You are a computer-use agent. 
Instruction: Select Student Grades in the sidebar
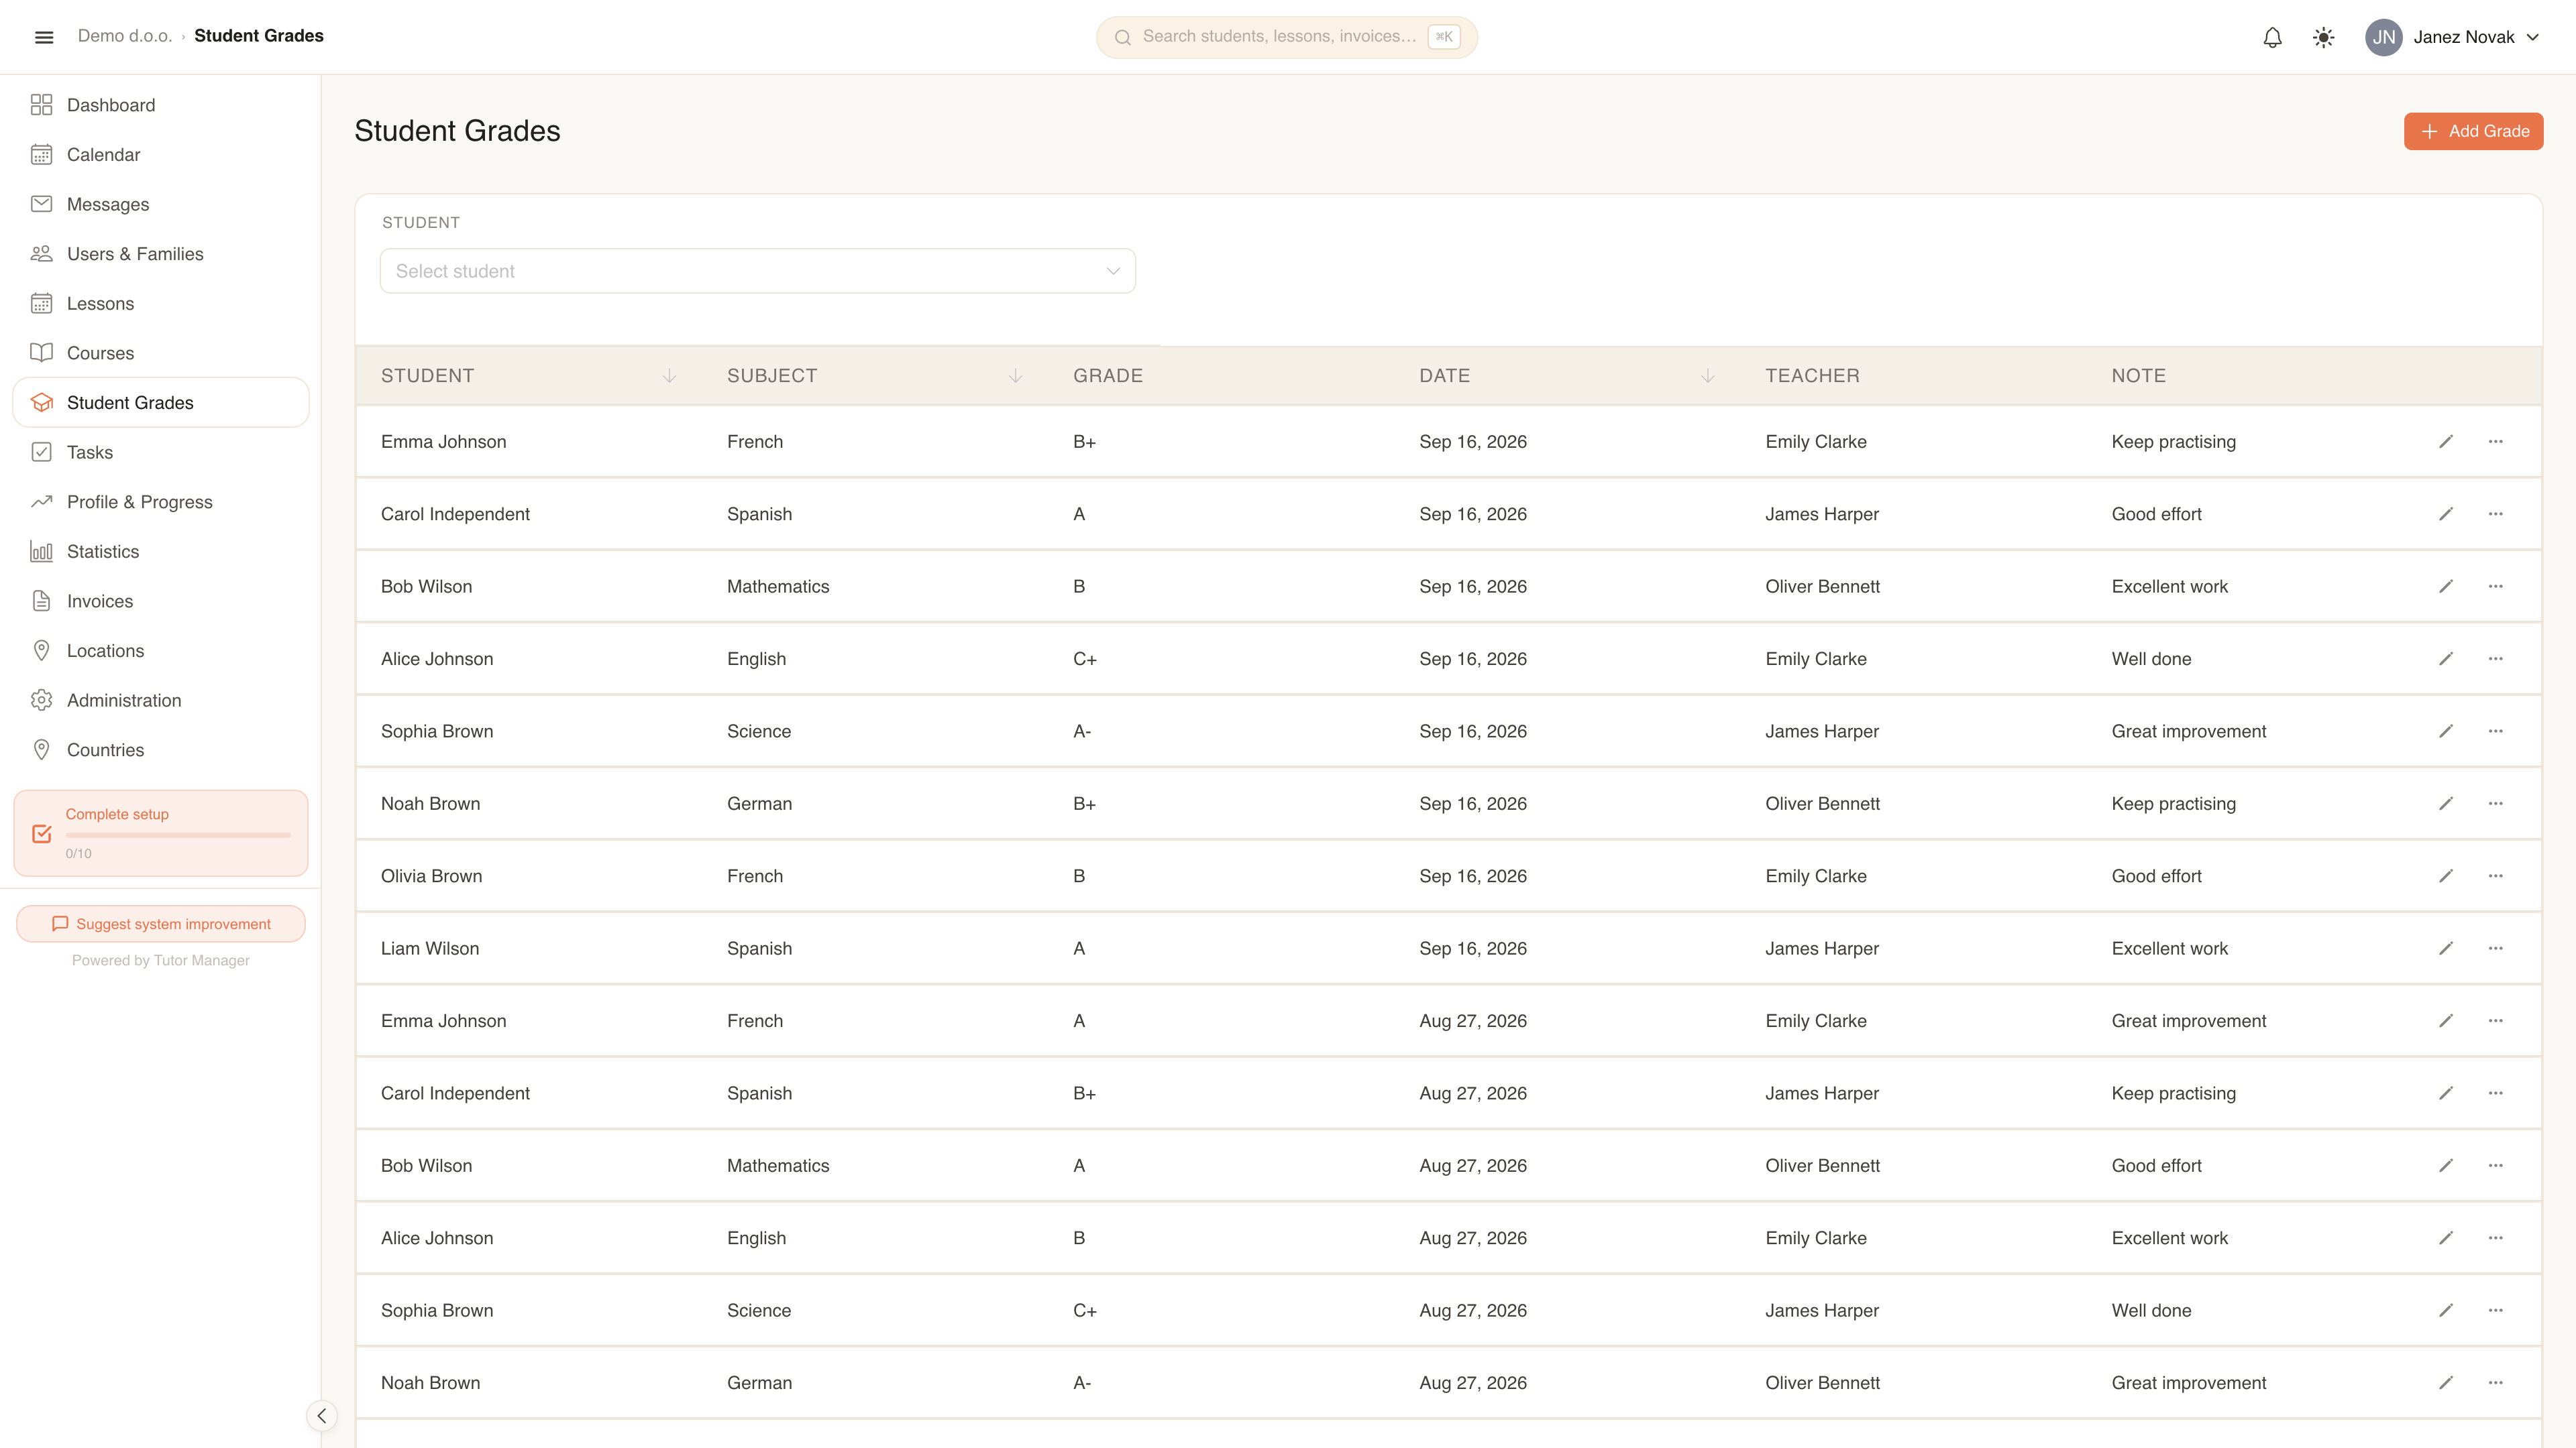[x=160, y=403]
